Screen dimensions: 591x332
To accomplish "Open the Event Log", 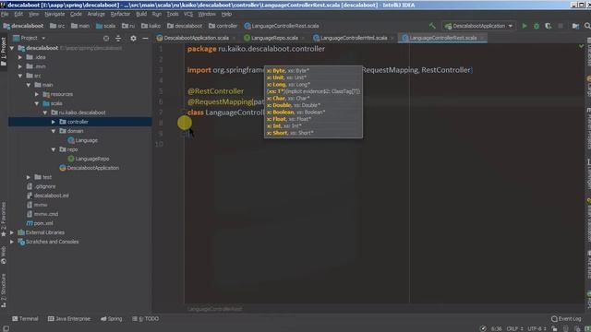I will click(x=566, y=318).
